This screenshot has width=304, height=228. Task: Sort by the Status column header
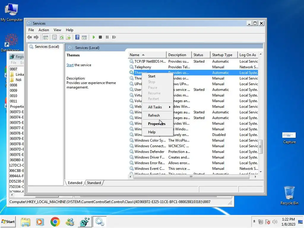pos(201,55)
